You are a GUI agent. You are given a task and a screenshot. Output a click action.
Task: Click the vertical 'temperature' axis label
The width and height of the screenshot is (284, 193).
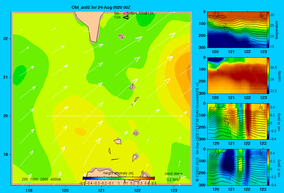tap(277, 30)
